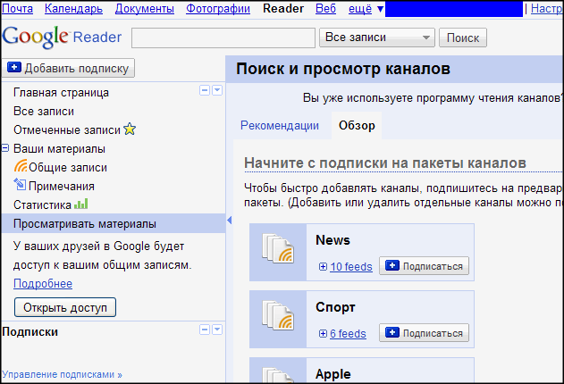Image resolution: width=564 pixels, height=384 pixels.
Task: Open Фотографии in the top bar
Action: 218,8
